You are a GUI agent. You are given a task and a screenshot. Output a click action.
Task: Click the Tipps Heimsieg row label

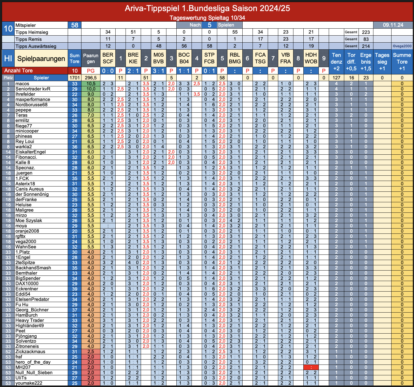(x=41, y=32)
